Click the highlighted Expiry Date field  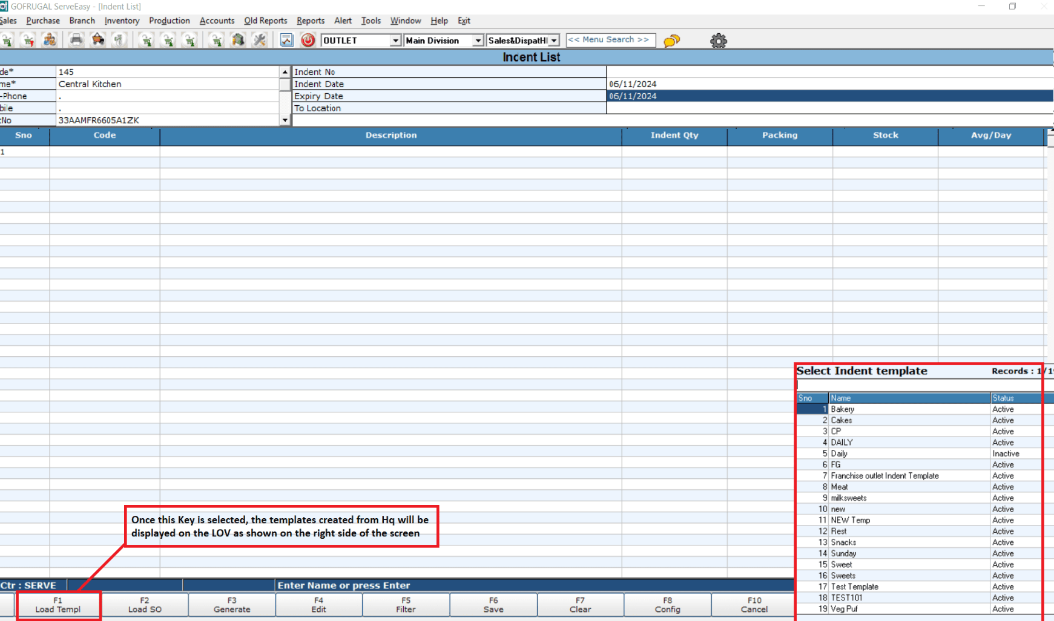[830, 96]
